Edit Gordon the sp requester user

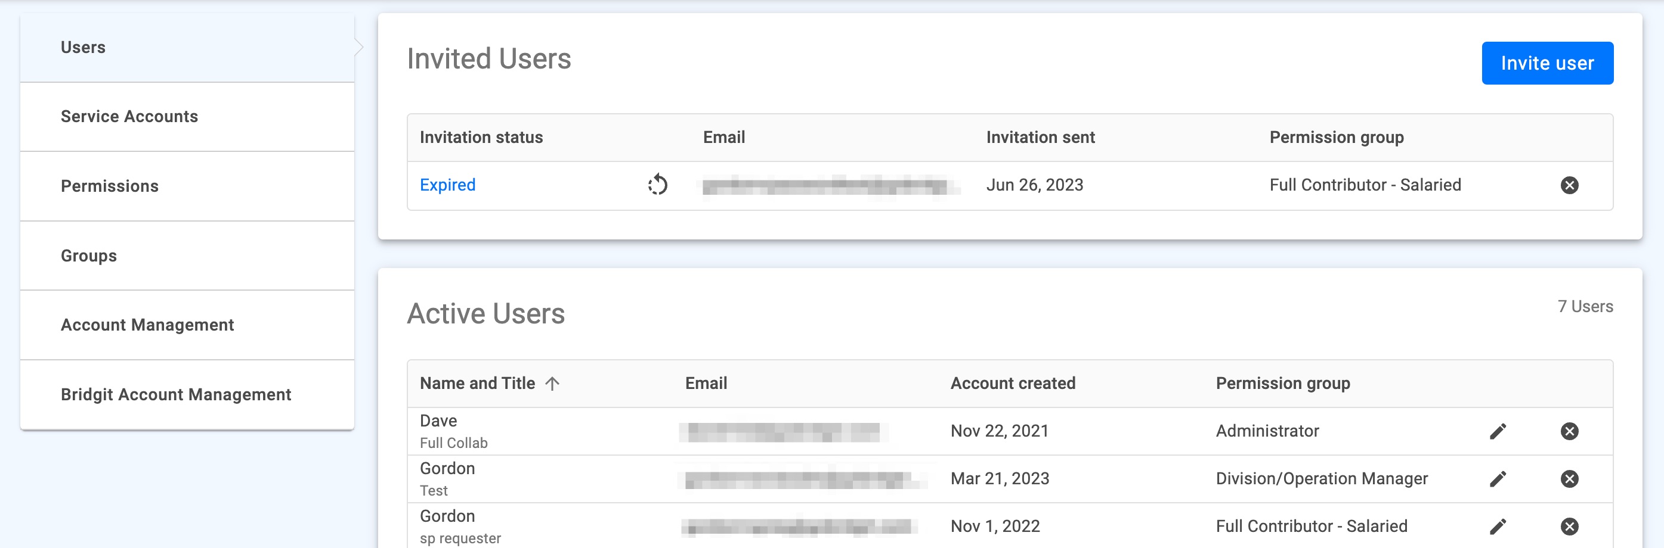click(x=1498, y=527)
